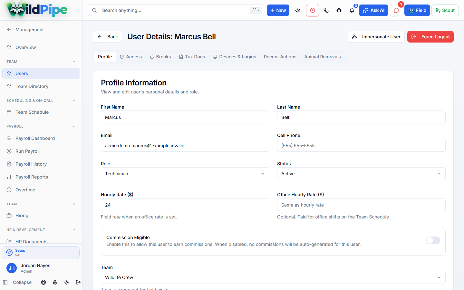This screenshot has height=290, width=464.
Task: Click the blue New button
Action: click(x=278, y=10)
